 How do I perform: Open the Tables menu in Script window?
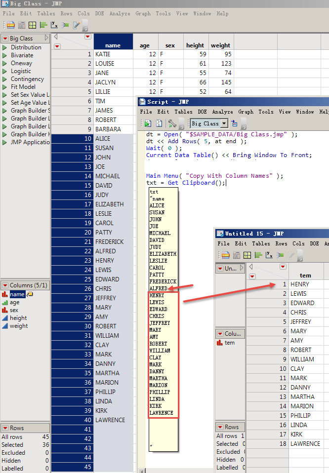[183, 112]
